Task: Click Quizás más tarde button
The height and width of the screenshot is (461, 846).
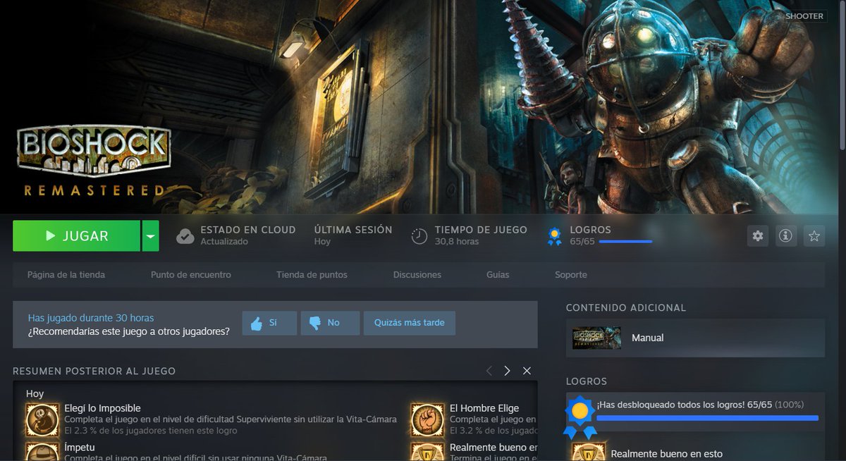Action: tap(410, 323)
